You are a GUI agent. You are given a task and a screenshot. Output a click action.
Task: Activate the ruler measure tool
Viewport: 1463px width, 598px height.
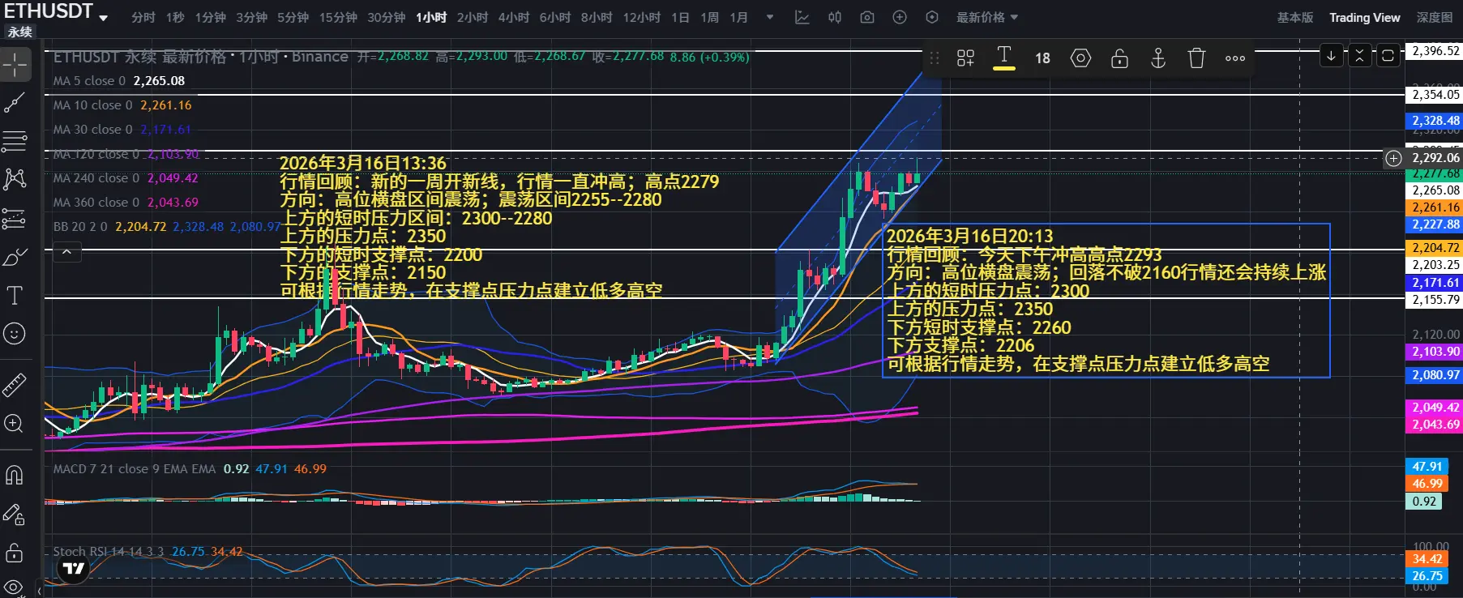tap(15, 385)
